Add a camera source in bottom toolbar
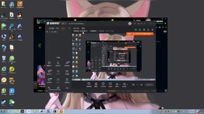 [x=96, y=85]
